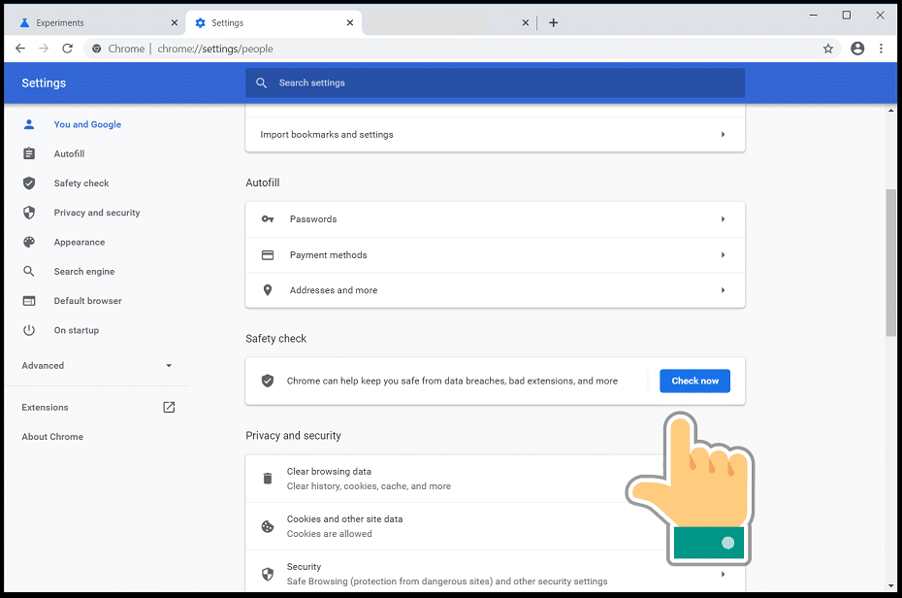This screenshot has width=902, height=598.
Task: Click the Passwords key icon
Action: click(x=268, y=218)
